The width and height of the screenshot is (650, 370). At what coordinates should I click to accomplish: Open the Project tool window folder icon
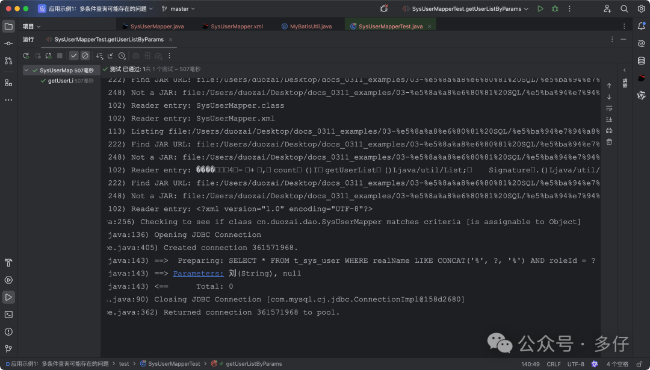pyautogui.click(x=8, y=27)
